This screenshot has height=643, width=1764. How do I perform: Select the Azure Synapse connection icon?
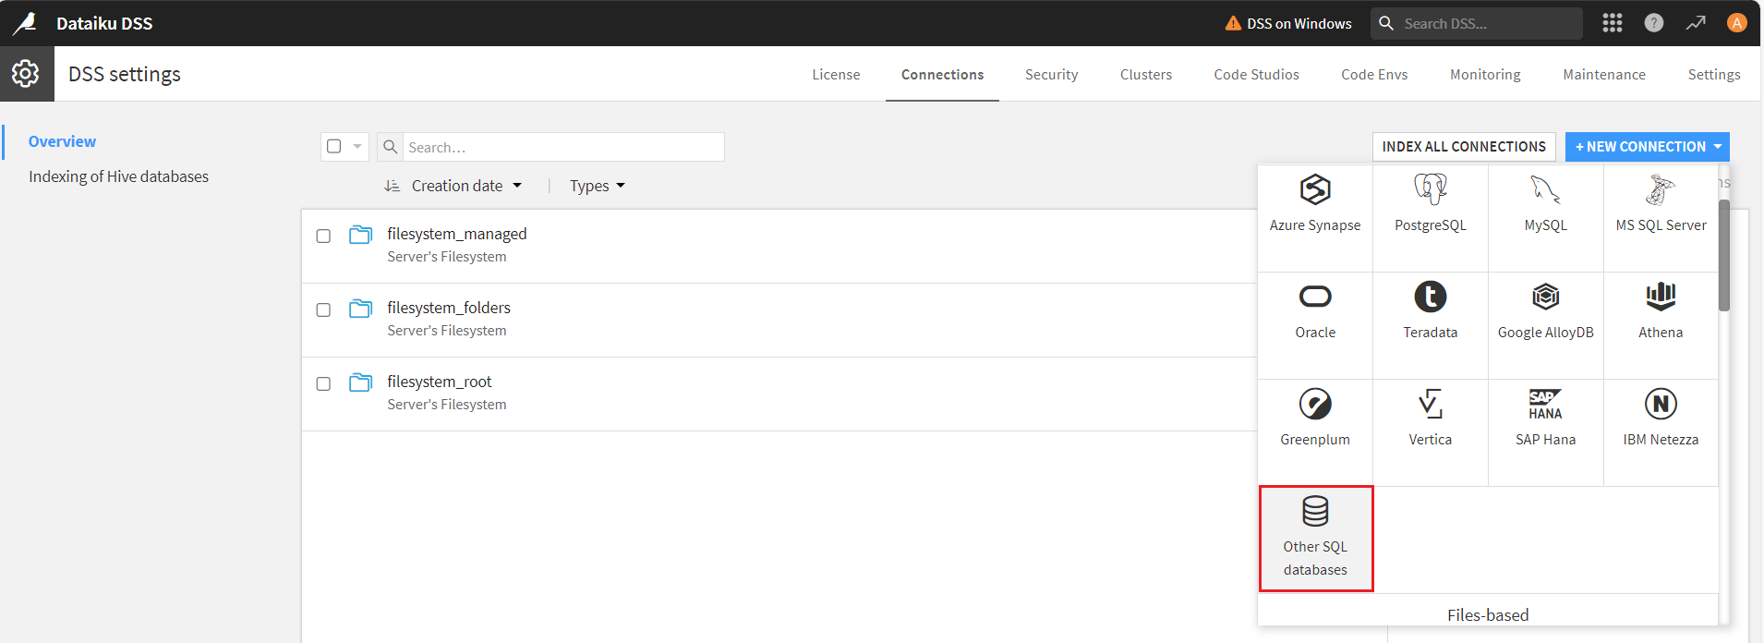(x=1314, y=190)
